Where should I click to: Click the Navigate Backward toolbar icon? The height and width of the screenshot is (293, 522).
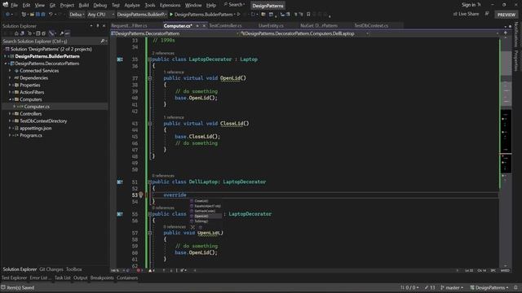coord(7,15)
